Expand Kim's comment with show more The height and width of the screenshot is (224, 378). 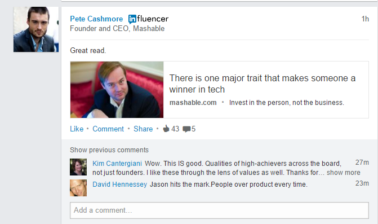click(343, 173)
